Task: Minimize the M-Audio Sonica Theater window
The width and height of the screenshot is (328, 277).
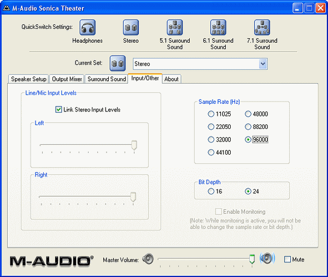Action: 297,8
